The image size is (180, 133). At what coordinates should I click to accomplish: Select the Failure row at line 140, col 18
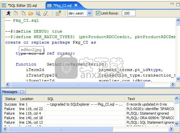pyautogui.click(x=88, y=118)
